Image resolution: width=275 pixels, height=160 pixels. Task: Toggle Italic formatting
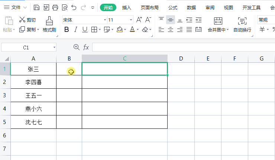pos(75,29)
